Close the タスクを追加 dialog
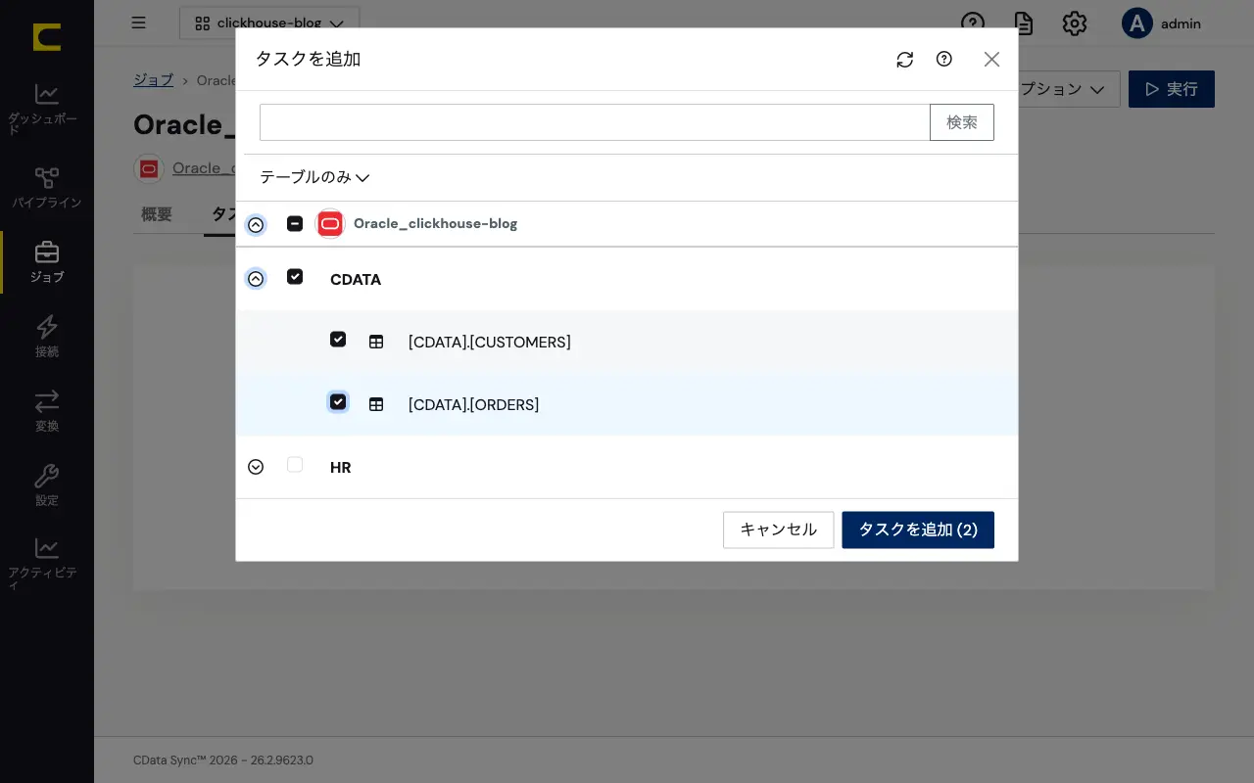This screenshot has width=1254, height=783. [x=991, y=60]
